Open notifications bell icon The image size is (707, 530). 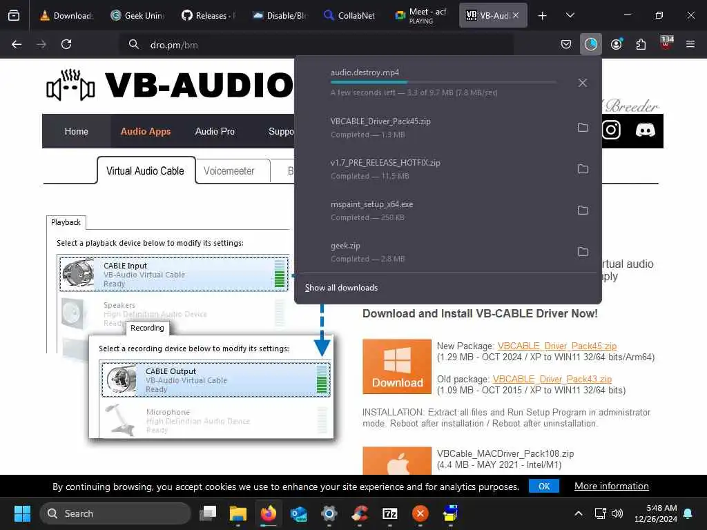[688, 513]
